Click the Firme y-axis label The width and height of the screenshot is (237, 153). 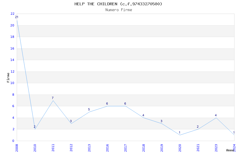click(x=8, y=77)
